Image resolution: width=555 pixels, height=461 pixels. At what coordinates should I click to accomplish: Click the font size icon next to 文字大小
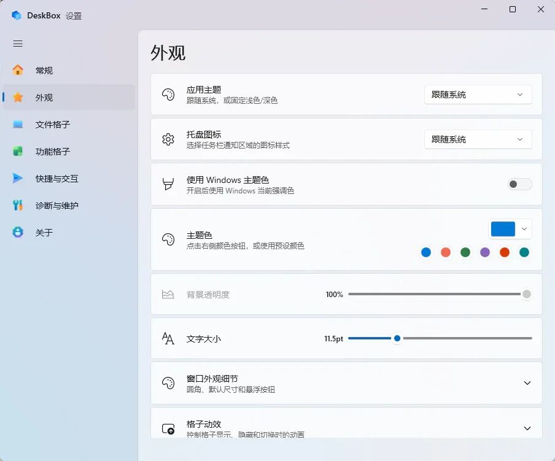(x=168, y=339)
